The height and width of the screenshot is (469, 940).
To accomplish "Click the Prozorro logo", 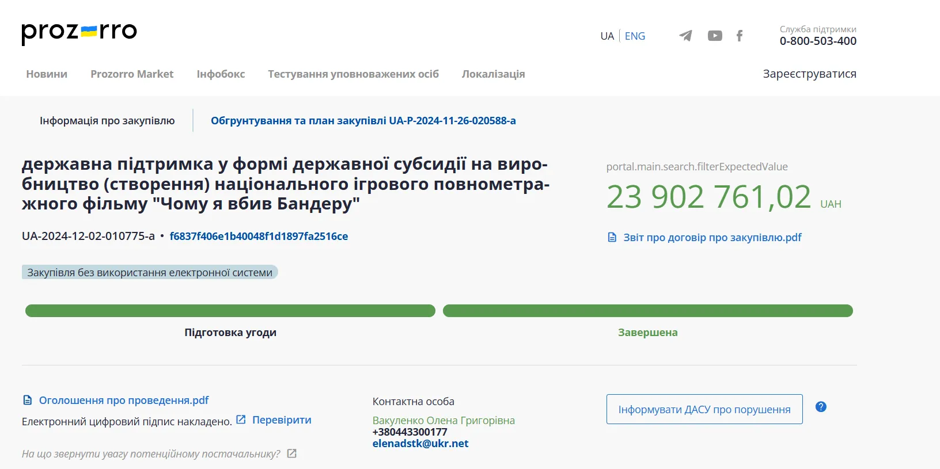I will coord(79,33).
